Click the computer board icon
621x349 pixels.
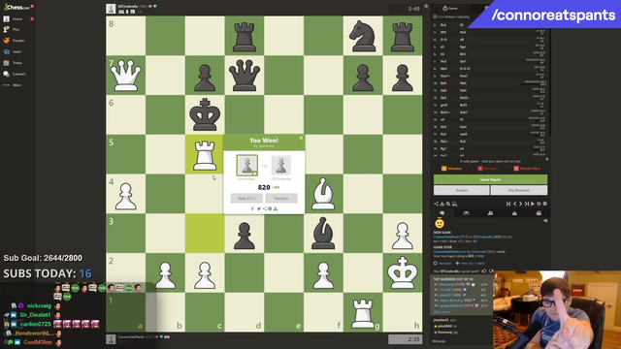[x=455, y=204]
